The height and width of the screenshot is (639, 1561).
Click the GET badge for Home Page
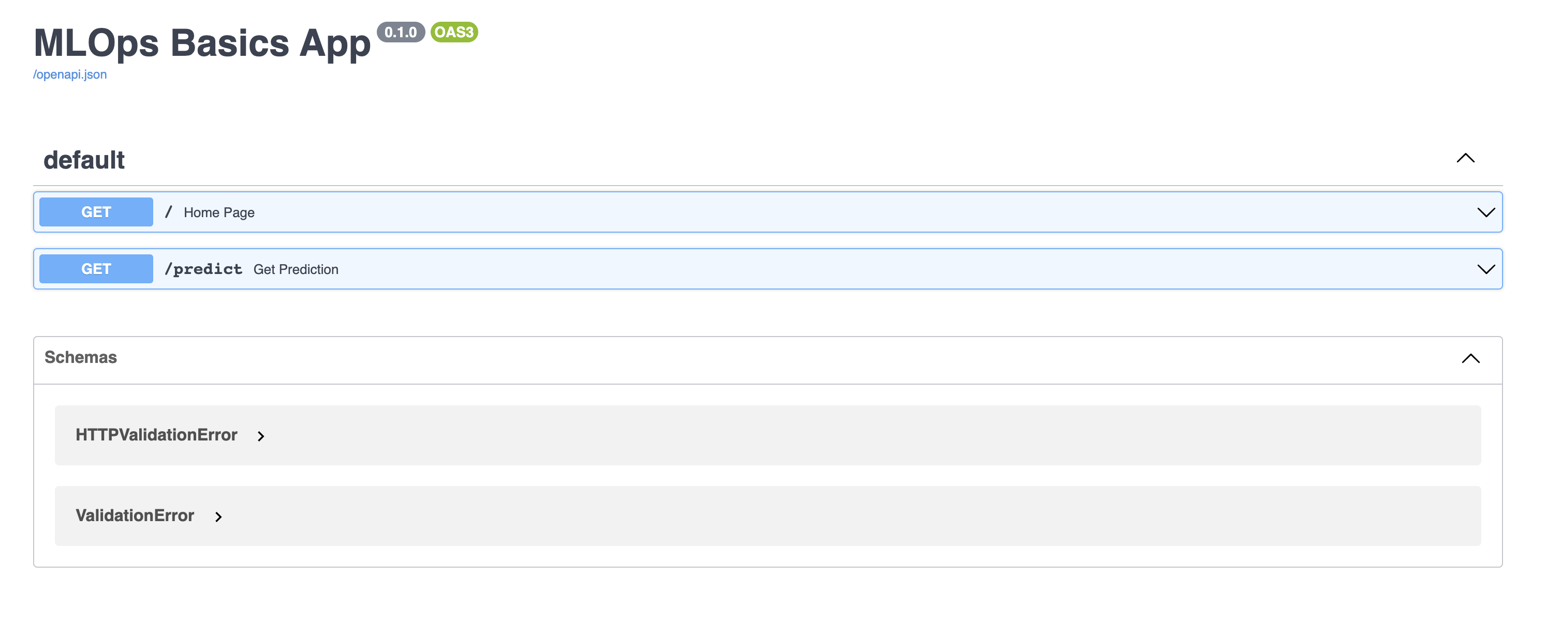tap(96, 212)
